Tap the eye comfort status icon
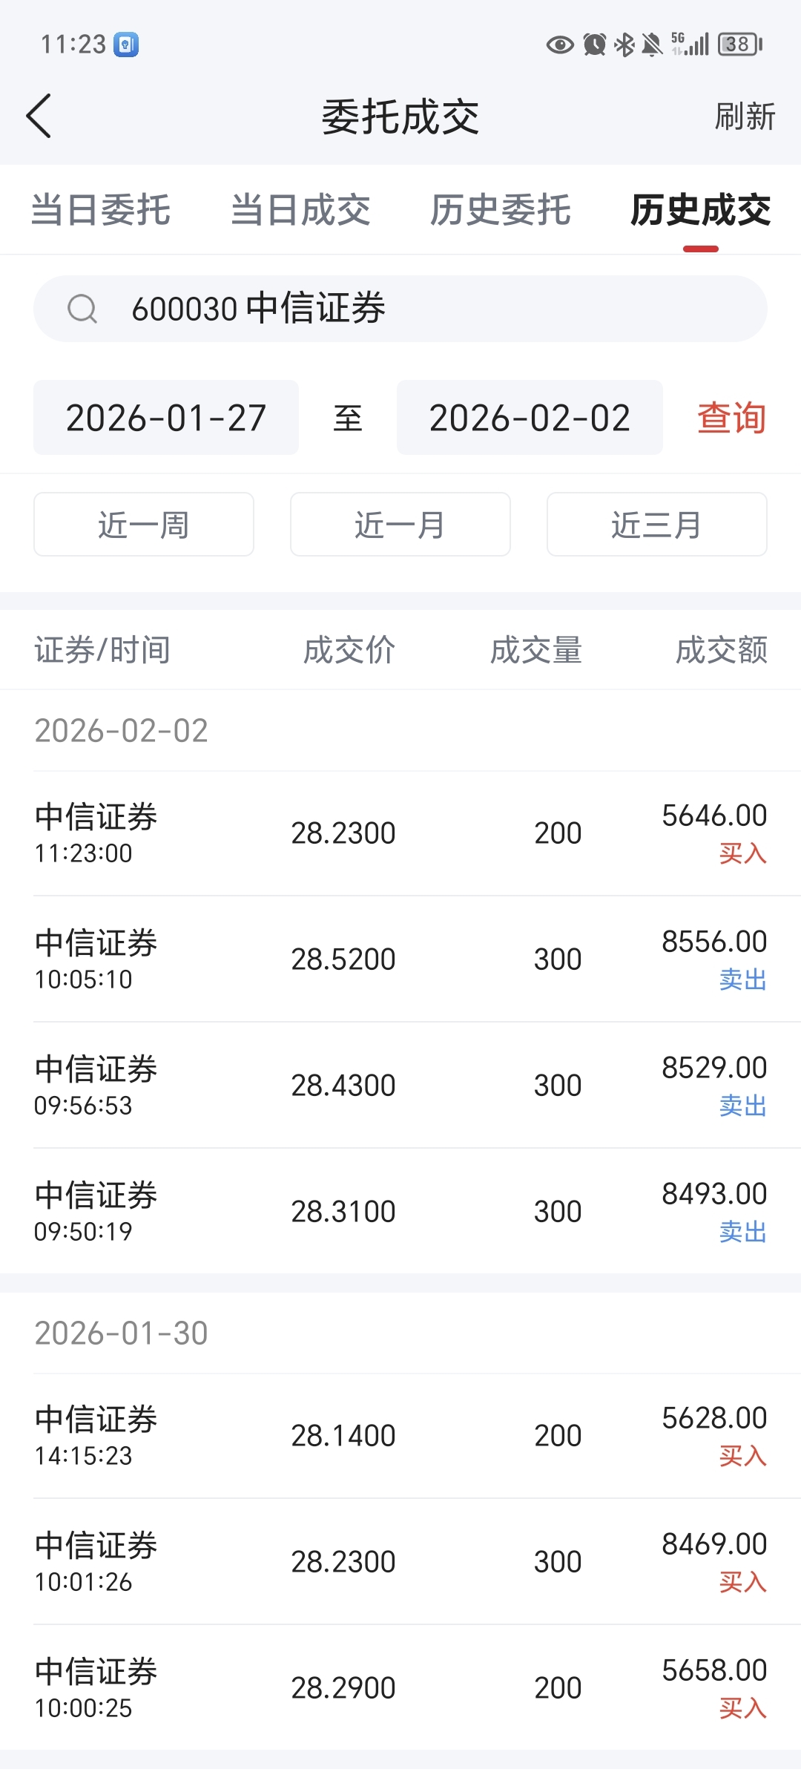The image size is (801, 1772). [x=560, y=45]
